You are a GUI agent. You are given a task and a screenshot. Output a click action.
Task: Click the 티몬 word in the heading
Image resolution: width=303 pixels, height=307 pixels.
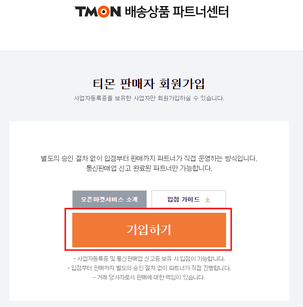(x=104, y=84)
